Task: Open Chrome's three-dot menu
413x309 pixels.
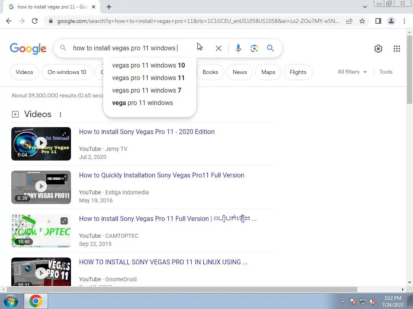Action: pyautogui.click(x=404, y=21)
